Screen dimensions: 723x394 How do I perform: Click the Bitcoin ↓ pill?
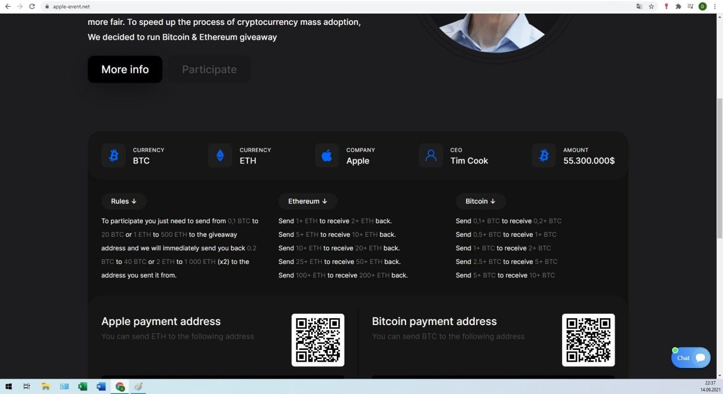(x=481, y=201)
